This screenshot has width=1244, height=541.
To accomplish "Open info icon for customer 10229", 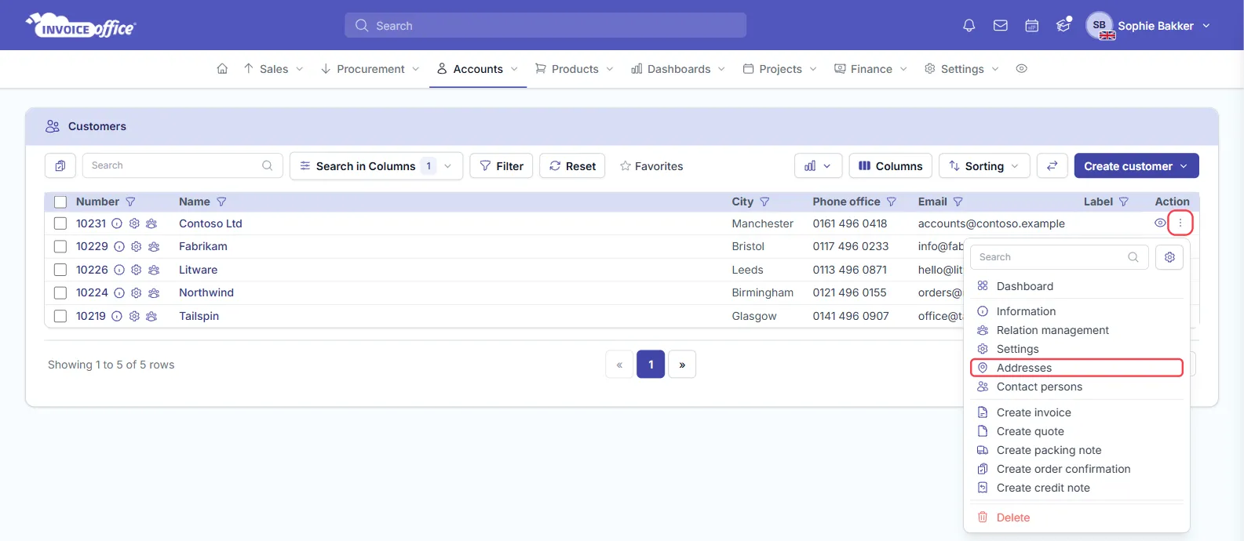I will pyautogui.click(x=119, y=246).
